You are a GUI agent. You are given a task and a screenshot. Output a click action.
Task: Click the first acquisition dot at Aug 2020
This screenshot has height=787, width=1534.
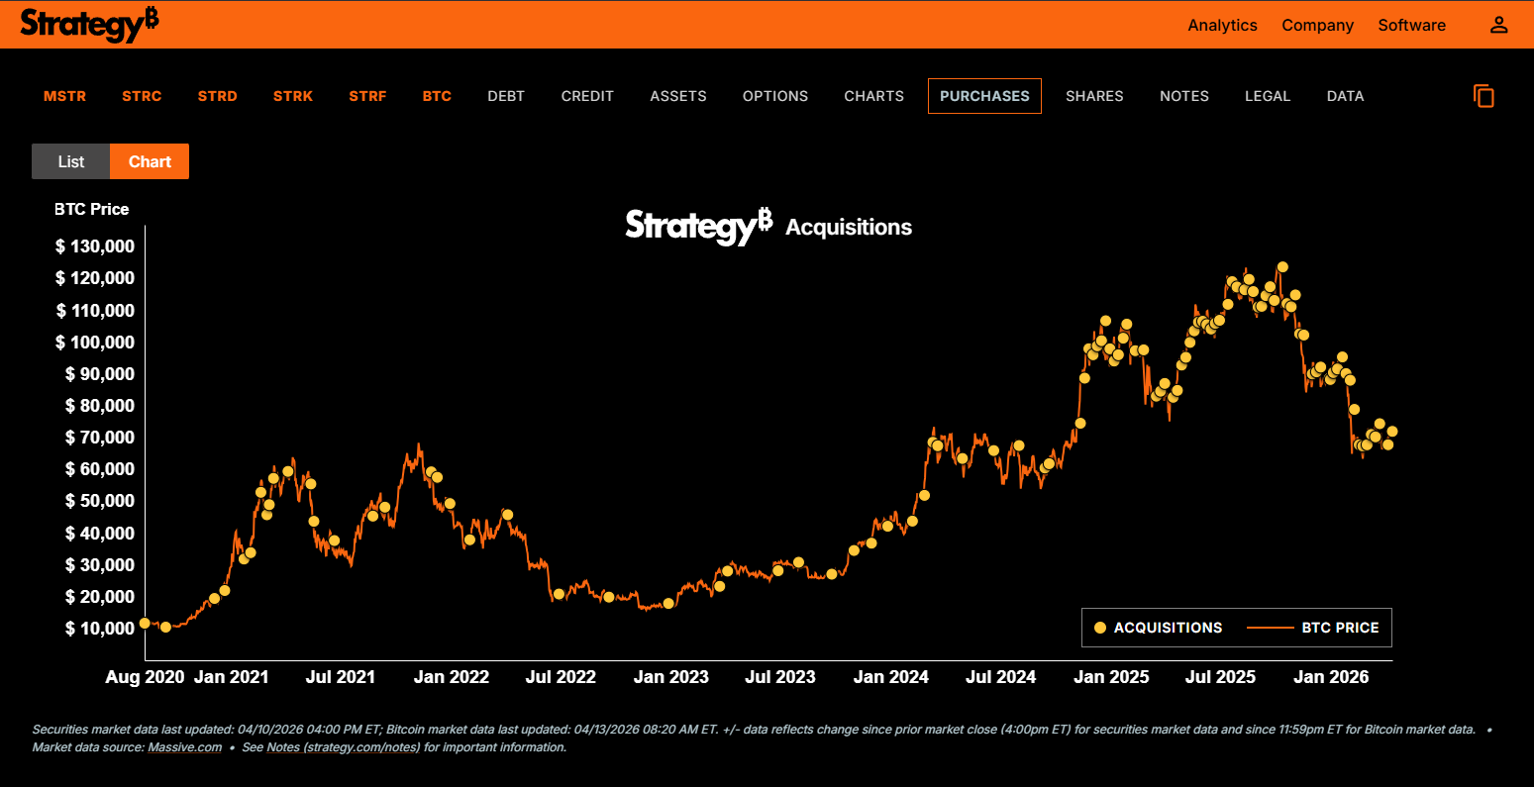click(x=145, y=623)
